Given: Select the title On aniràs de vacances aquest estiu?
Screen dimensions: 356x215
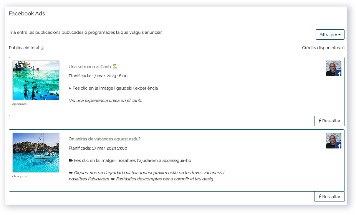Looking at the screenshot, I should tap(104, 139).
